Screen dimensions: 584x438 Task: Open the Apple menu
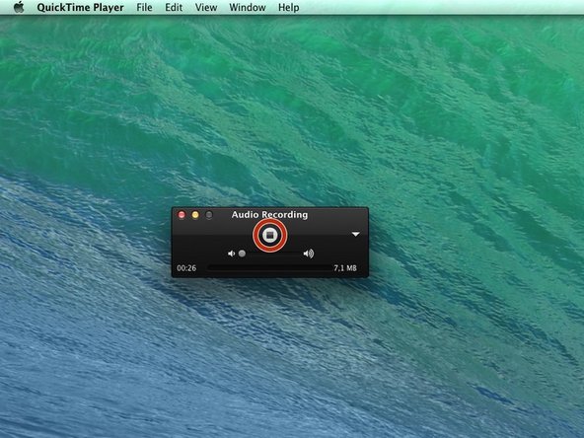tap(19, 7)
